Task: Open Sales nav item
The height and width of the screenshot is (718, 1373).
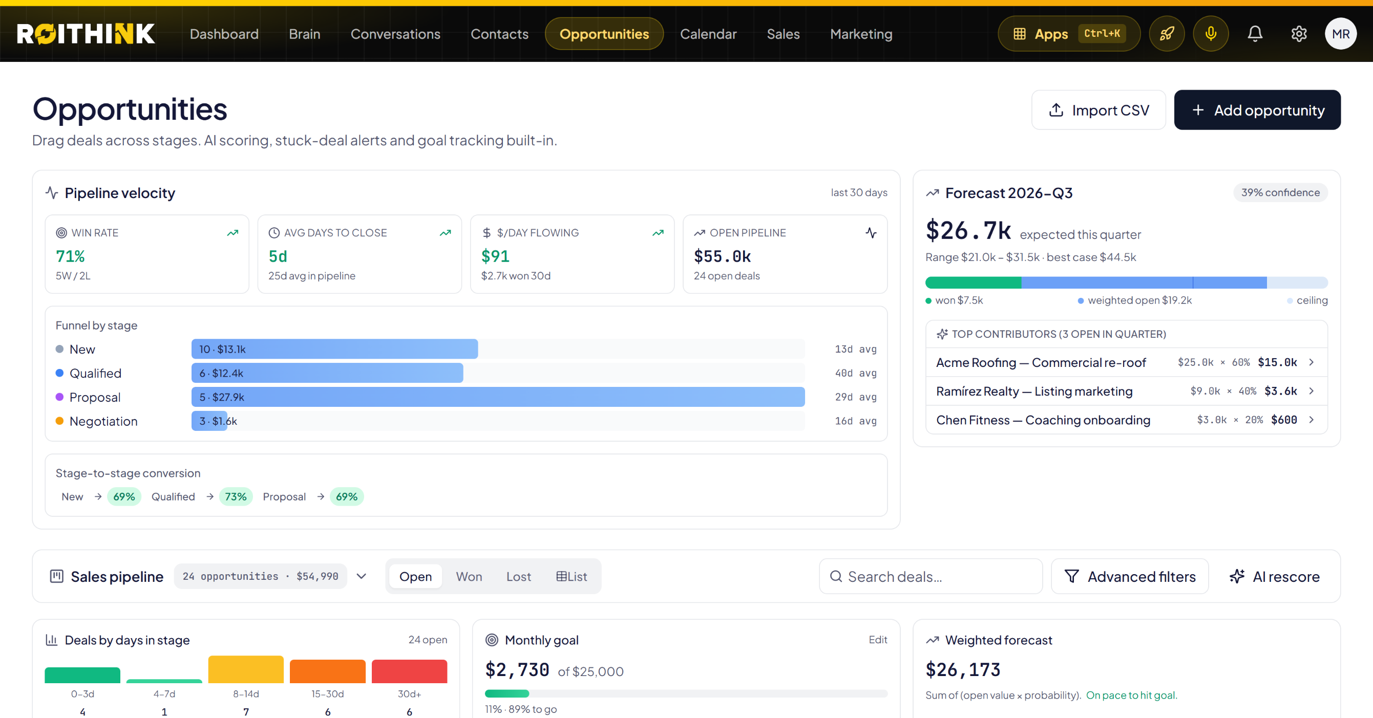Action: (783, 34)
